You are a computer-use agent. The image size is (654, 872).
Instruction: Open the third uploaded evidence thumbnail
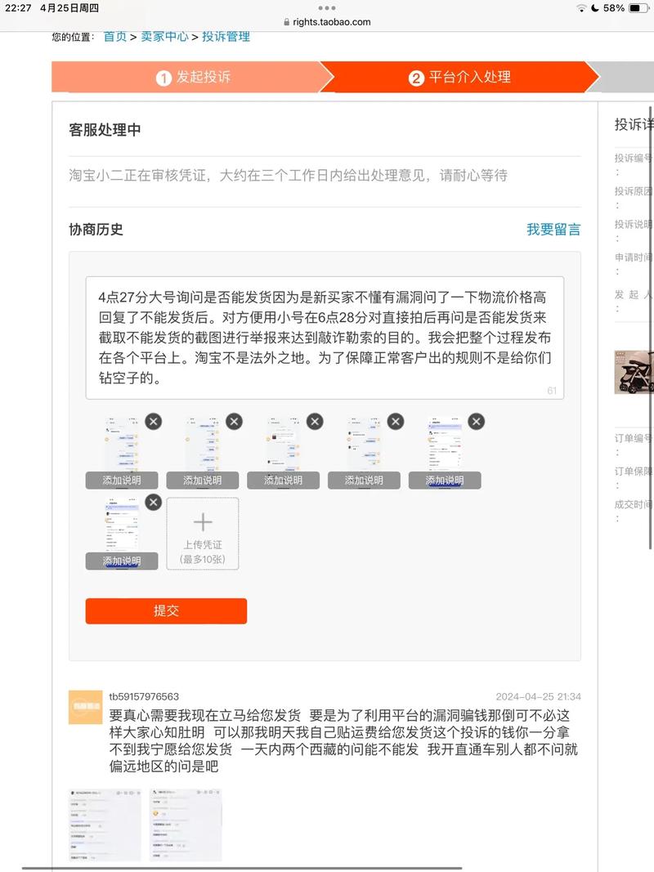(x=283, y=444)
